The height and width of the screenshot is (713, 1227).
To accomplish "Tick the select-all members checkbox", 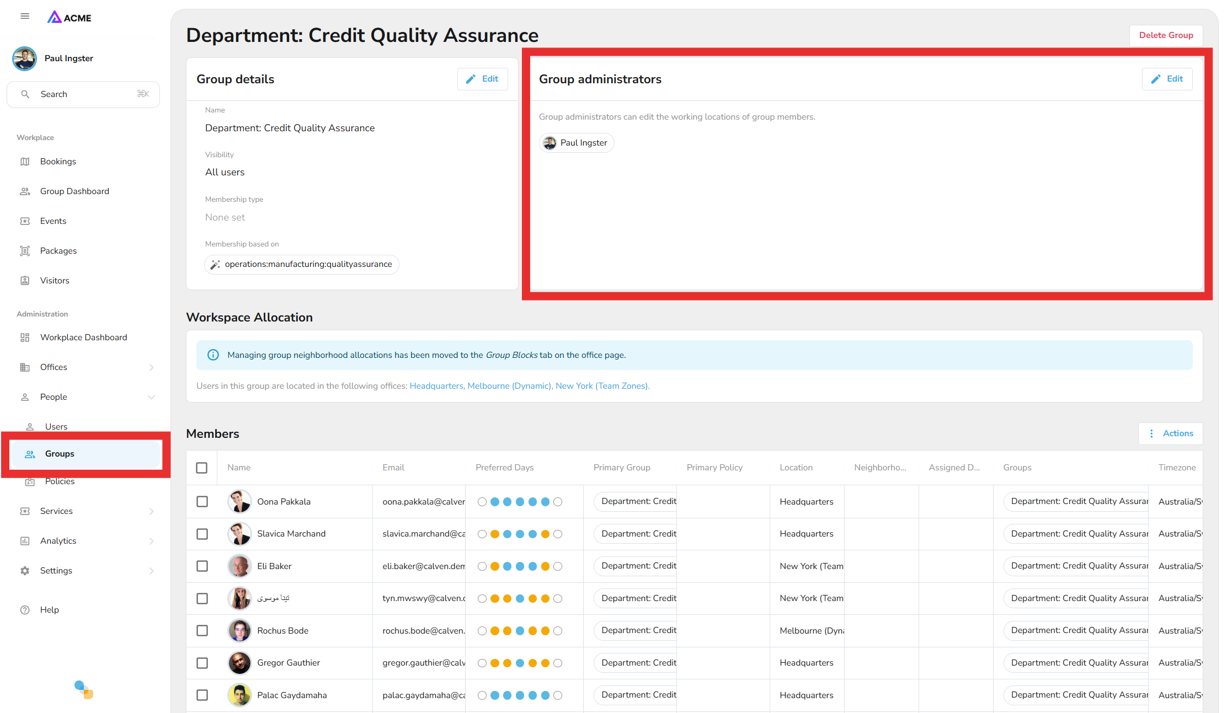I will 202,468.
